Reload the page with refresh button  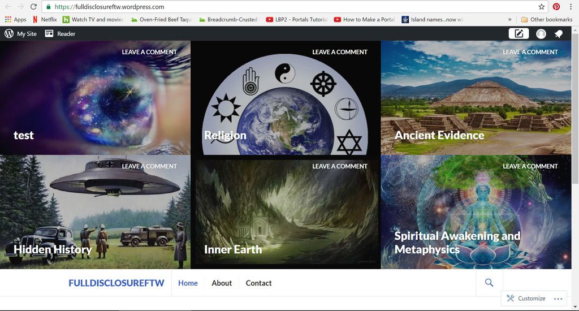[33, 7]
